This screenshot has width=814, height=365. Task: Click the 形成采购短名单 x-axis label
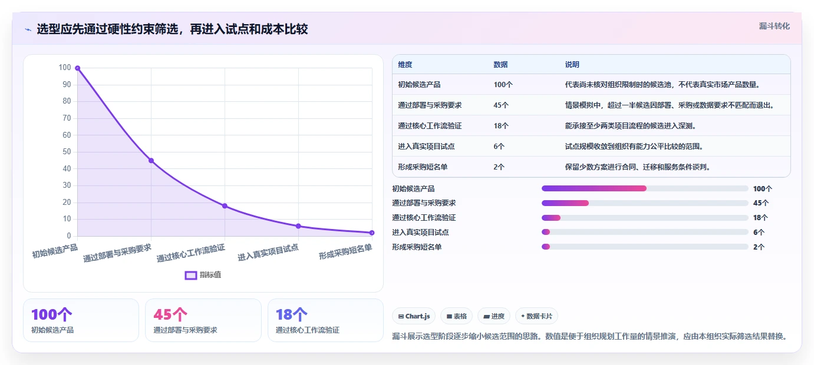tap(345, 252)
